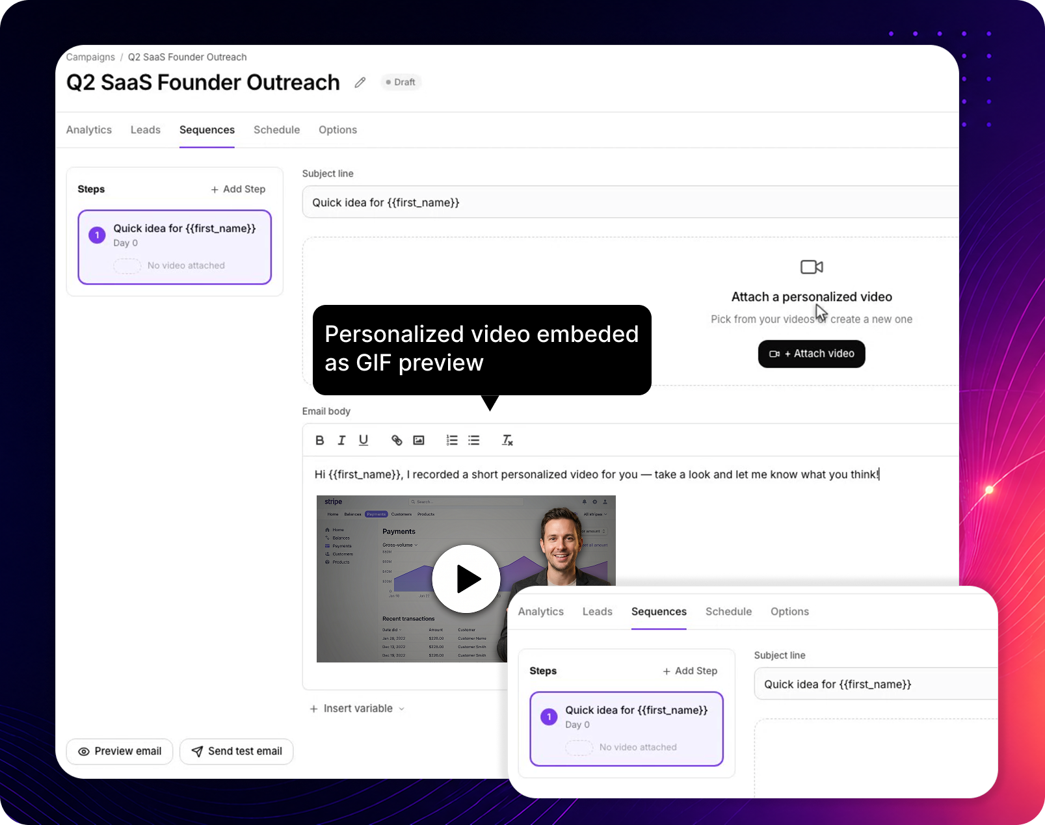Open the Leads tab in main window
The image size is (1045, 825).
[x=146, y=130]
